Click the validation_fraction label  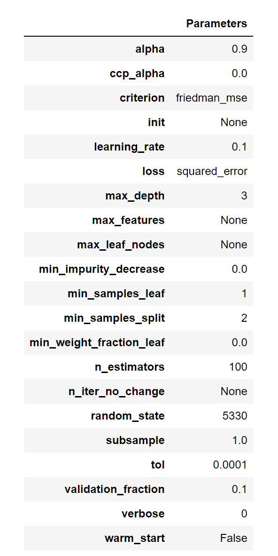(115, 489)
